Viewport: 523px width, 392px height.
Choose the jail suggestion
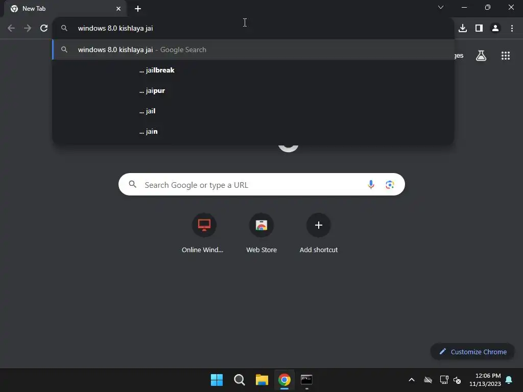tap(253, 111)
